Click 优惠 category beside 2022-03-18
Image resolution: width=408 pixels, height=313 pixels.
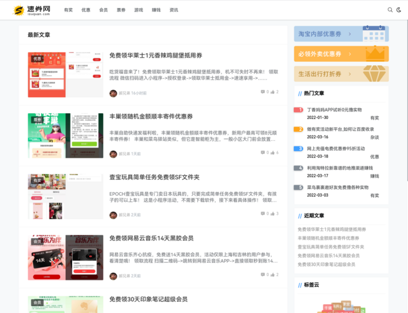(375, 156)
